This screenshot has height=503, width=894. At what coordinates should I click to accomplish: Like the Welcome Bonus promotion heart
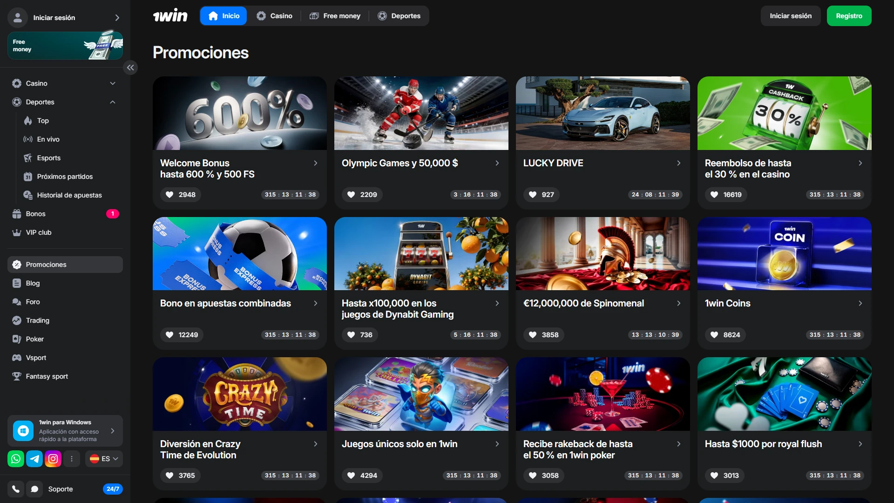pos(170,195)
